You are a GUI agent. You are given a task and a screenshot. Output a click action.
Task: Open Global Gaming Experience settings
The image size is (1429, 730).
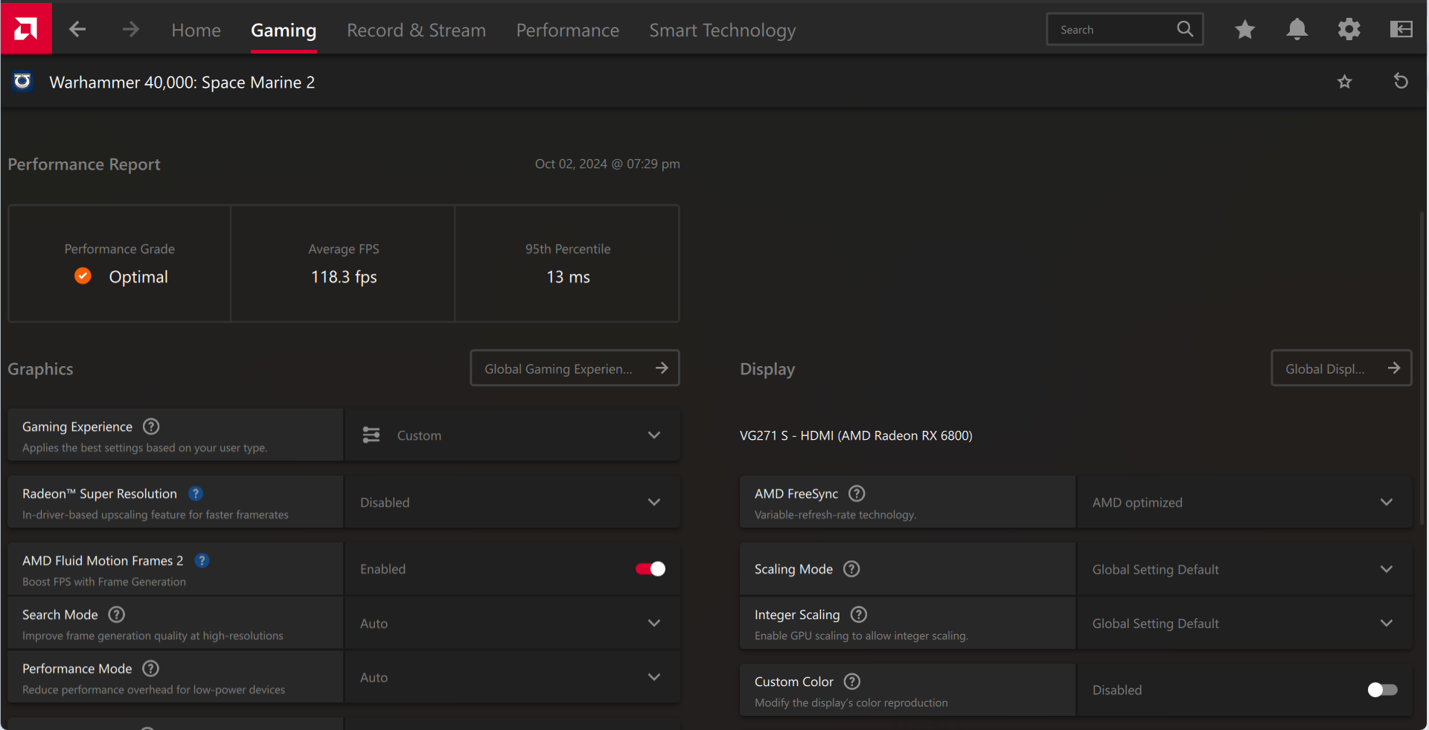pyautogui.click(x=575, y=368)
